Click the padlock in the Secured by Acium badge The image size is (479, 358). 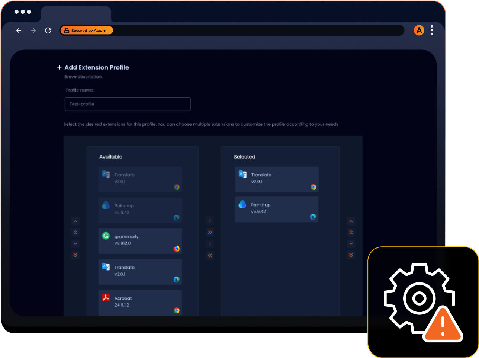[x=67, y=30]
